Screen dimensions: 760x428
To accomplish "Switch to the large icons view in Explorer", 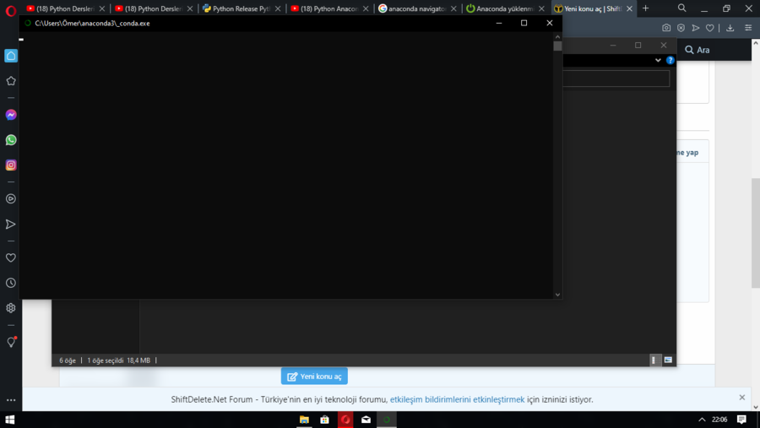I will point(668,360).
